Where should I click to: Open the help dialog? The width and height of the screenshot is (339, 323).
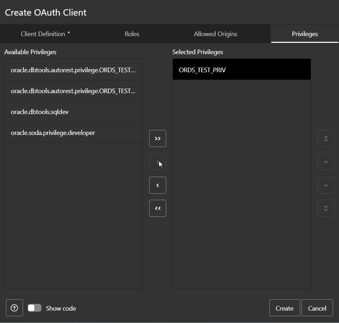click(14, 308)
